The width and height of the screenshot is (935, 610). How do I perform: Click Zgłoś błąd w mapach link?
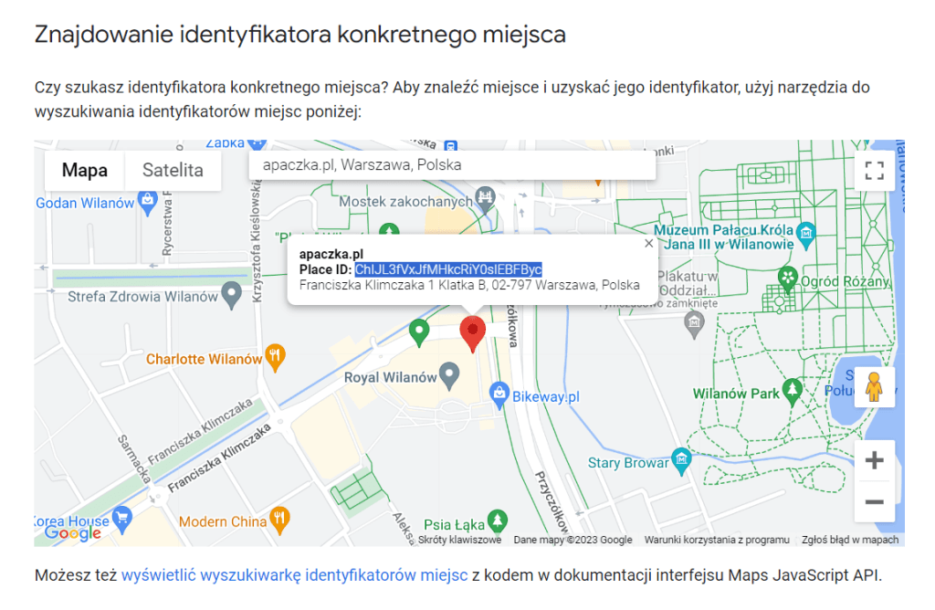point(849,540)
